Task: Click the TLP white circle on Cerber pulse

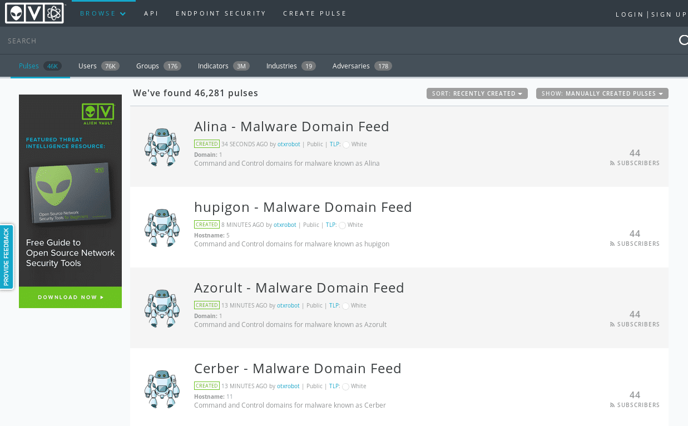Action: 345,387
